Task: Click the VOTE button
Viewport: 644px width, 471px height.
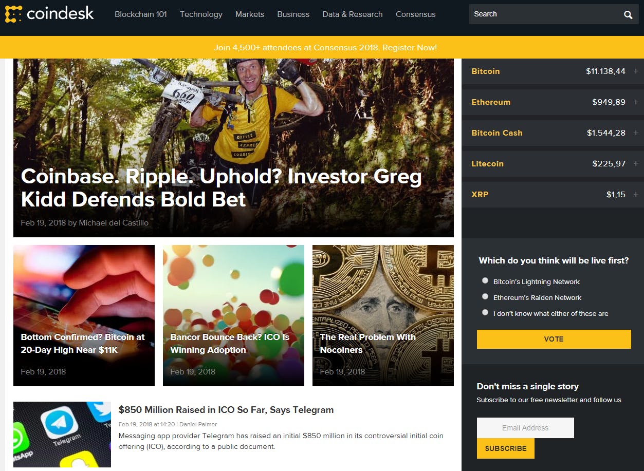Action: click(x=554, y=339)
